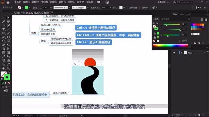This screenshot has width=209, height=117.
Task: Select the Eyedropper tool
Action: click(4, 57)
